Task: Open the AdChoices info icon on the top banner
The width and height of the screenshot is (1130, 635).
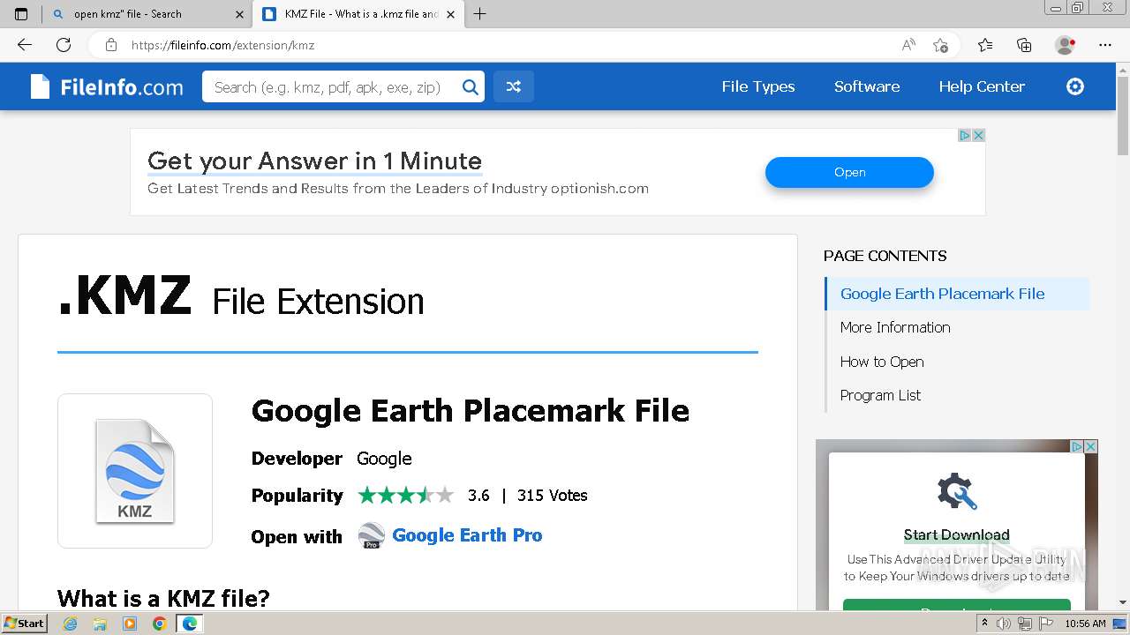Action: pyautogui.click(x=965, y=135)
